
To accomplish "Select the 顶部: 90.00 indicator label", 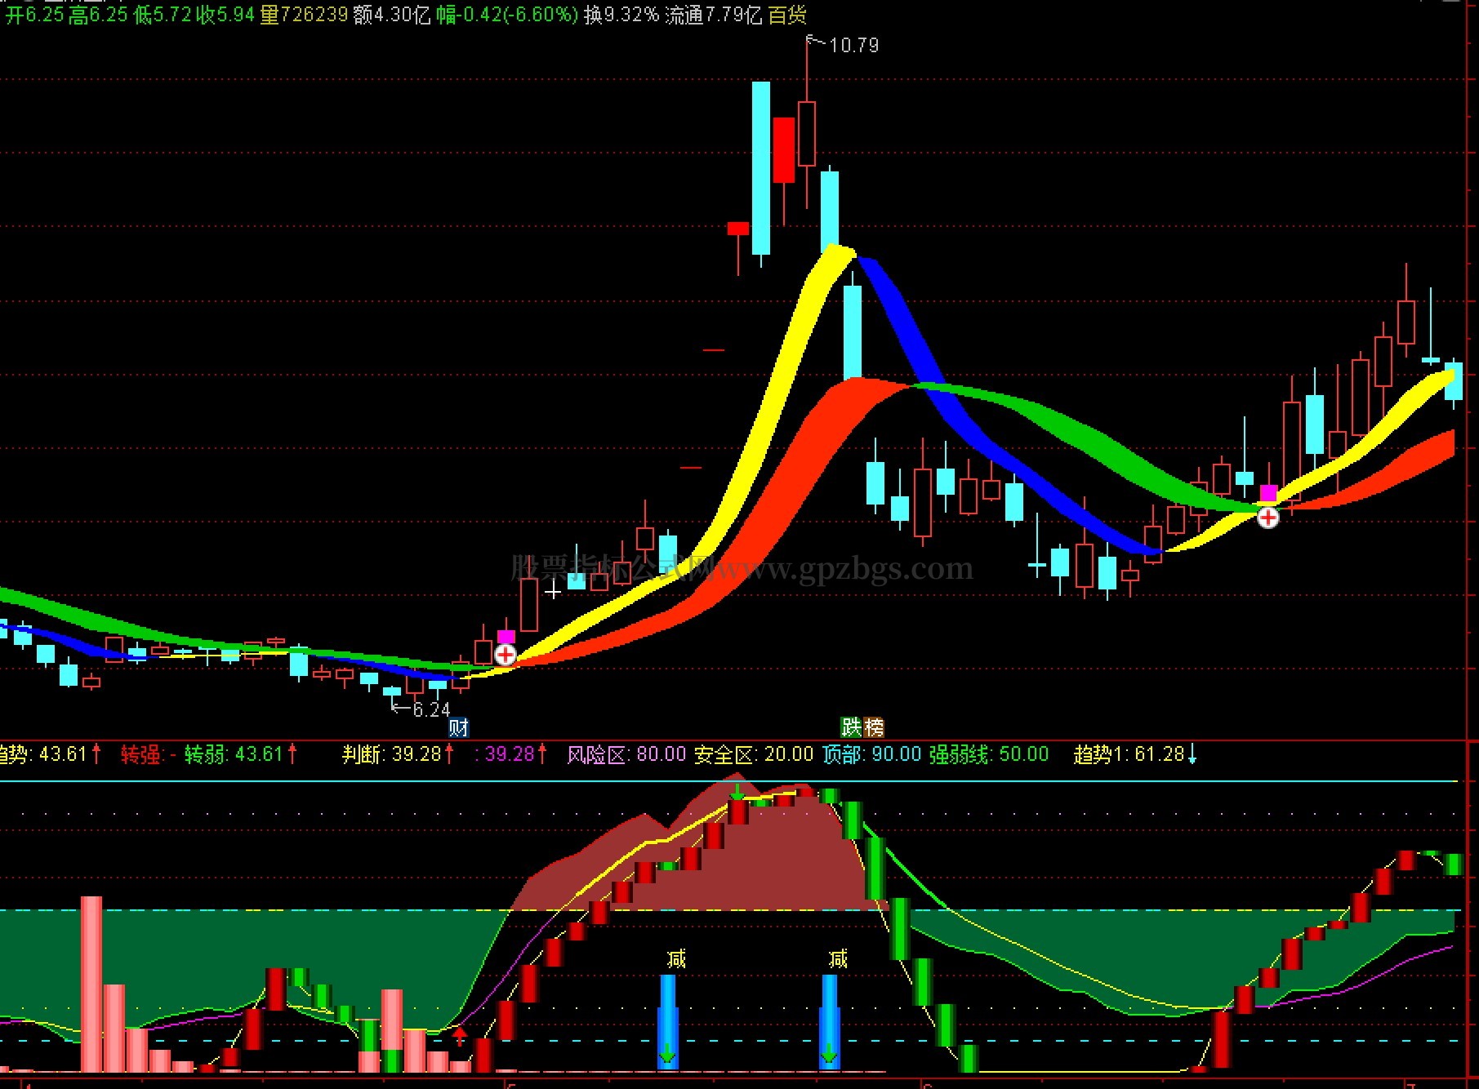I will pos(871,753).
